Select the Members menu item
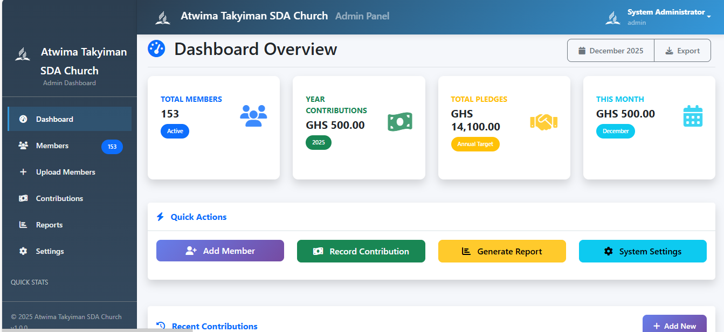This screenshot has height=332, width=724. [52, 146]
